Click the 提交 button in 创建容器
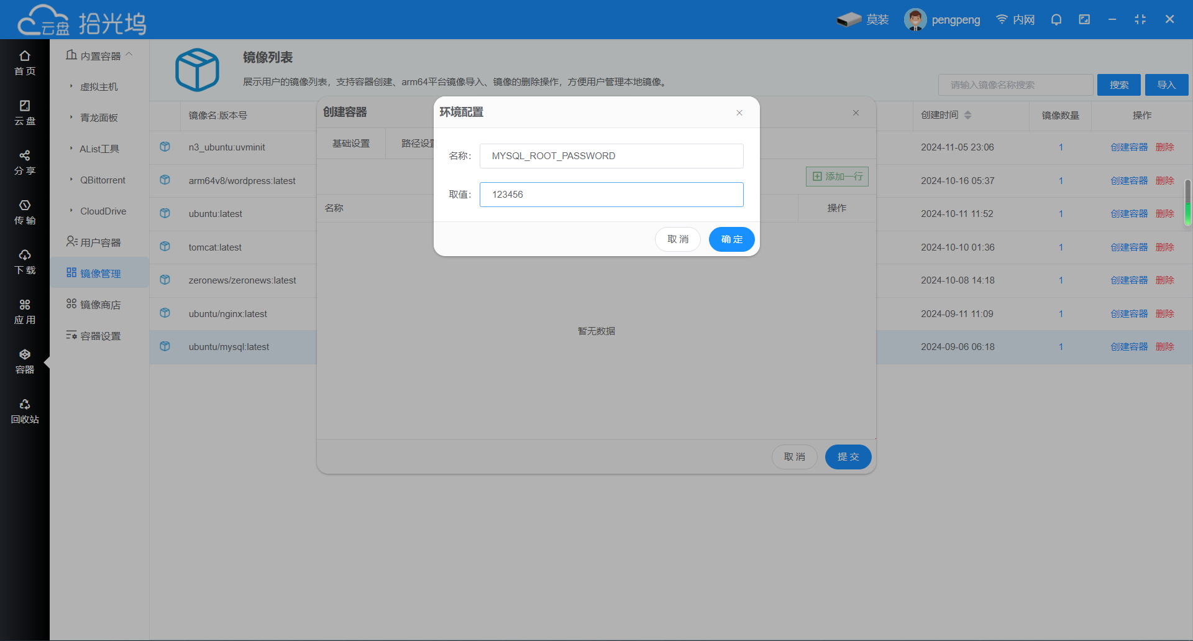This screenshot has height=641, width=1193. point(848,457)
